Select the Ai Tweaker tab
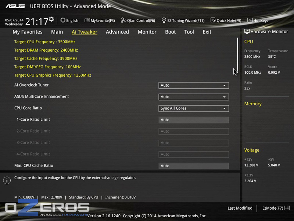The width and height of the screenshot is (294, 221). pyautogui.click(x=84, y=32)
